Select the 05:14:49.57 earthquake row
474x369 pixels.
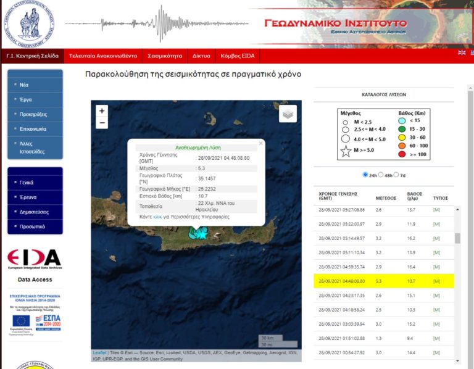coord(384,238)
